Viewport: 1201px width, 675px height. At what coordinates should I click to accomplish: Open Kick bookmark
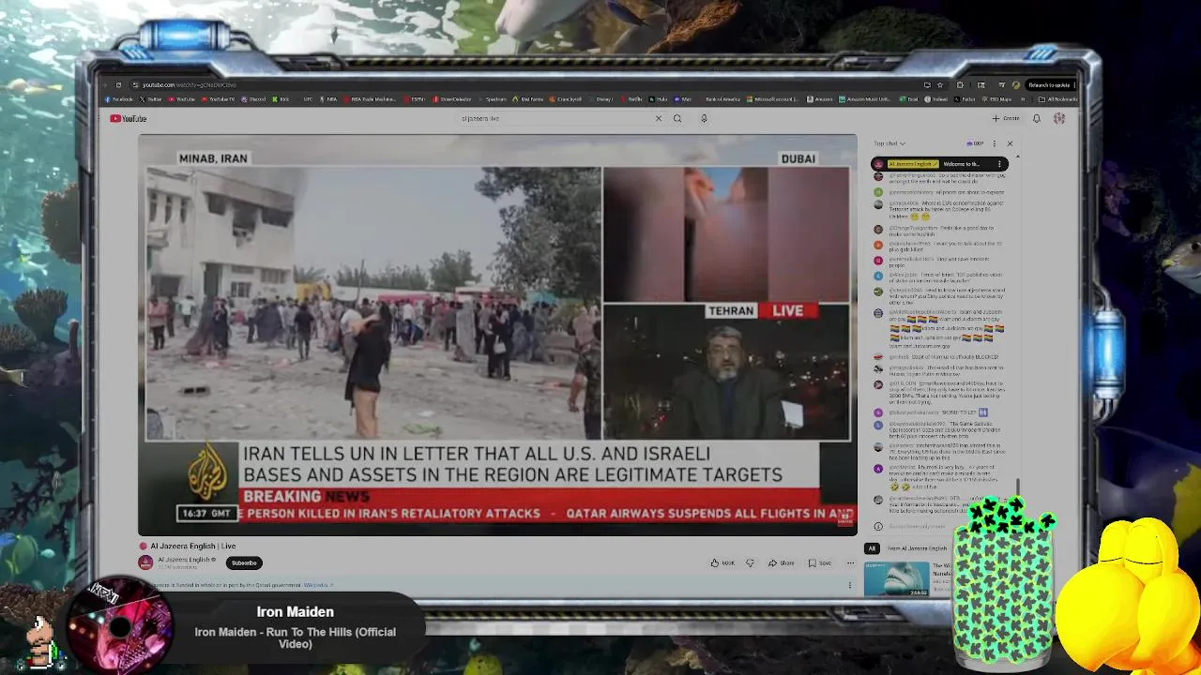(x=281, y=99)
